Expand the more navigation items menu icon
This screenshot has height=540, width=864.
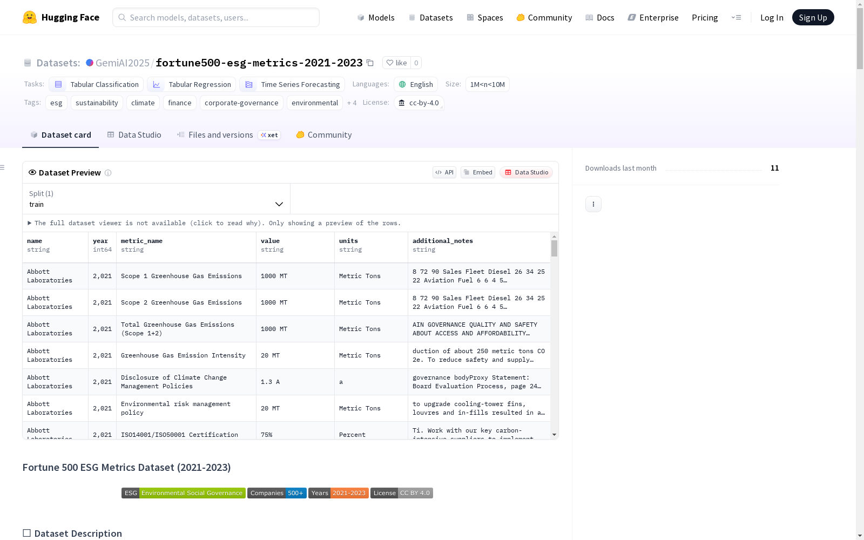coord(736,17)
